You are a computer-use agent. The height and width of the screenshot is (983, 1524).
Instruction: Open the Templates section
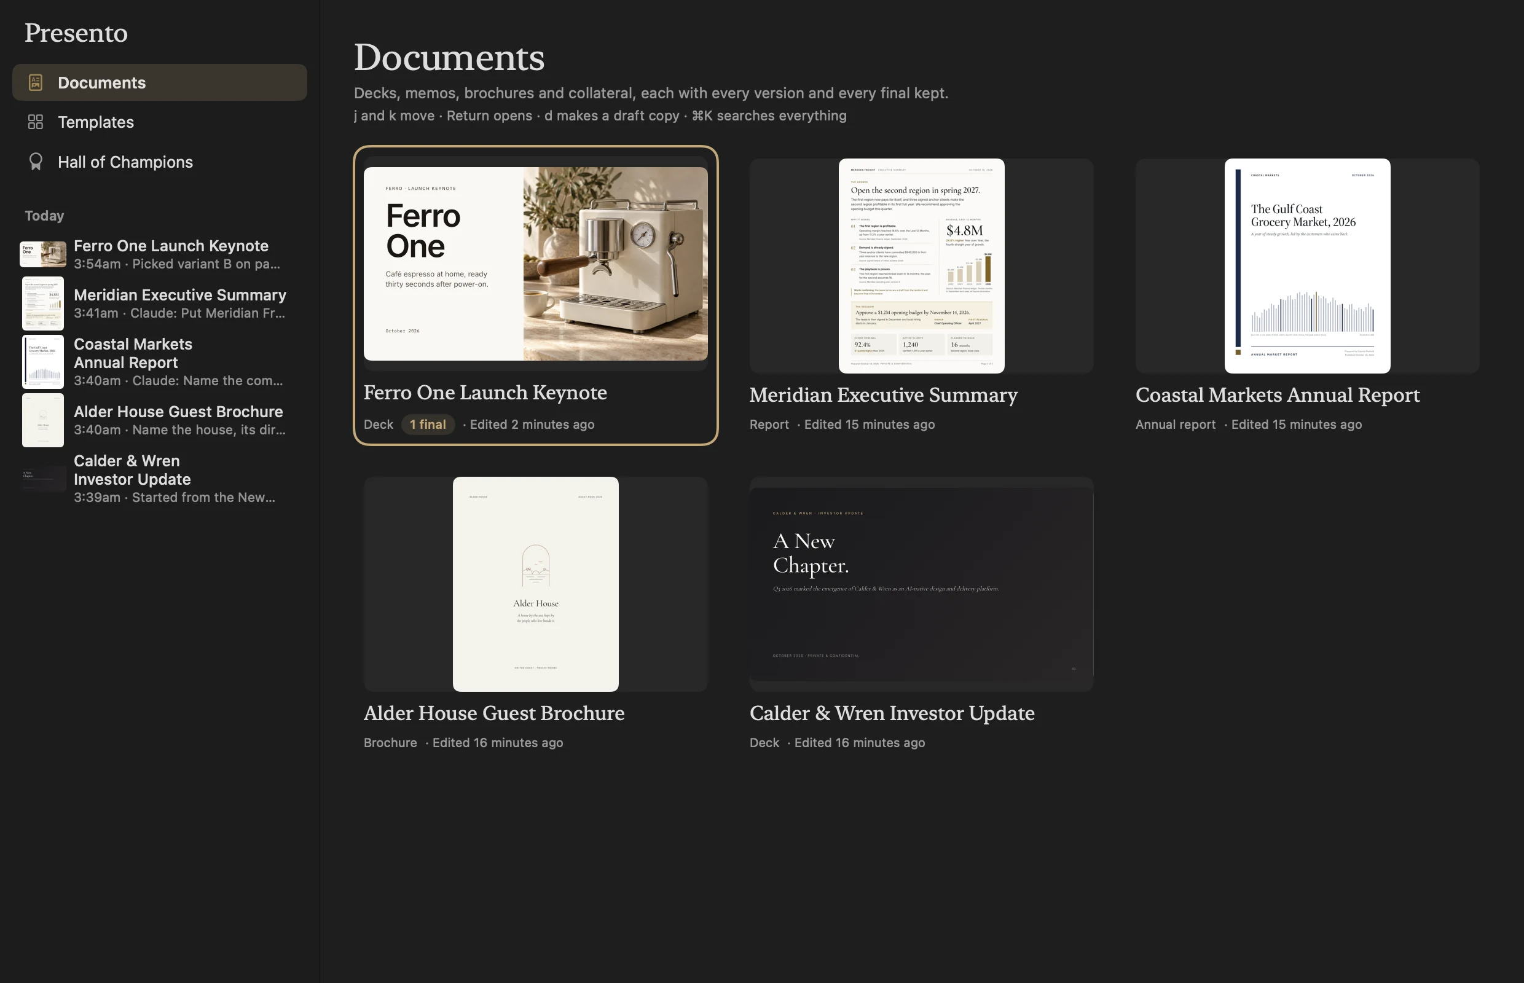160,122
